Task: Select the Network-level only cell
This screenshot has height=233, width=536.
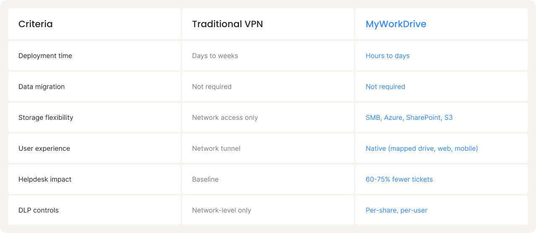Action: coord(222,210)
